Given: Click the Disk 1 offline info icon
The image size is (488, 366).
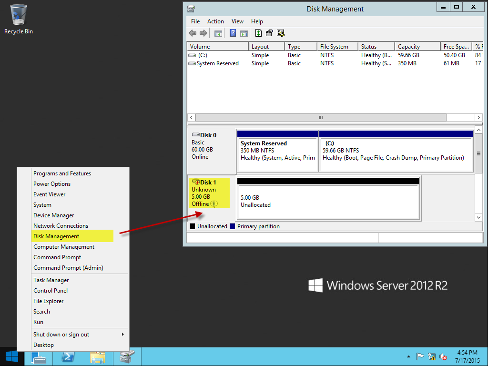Looking at the screenshot, I should (x=214, y=204).
